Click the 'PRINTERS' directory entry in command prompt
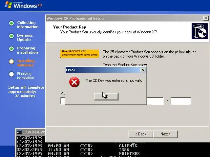This screenshot has width=210, height=157. (129, 153)
